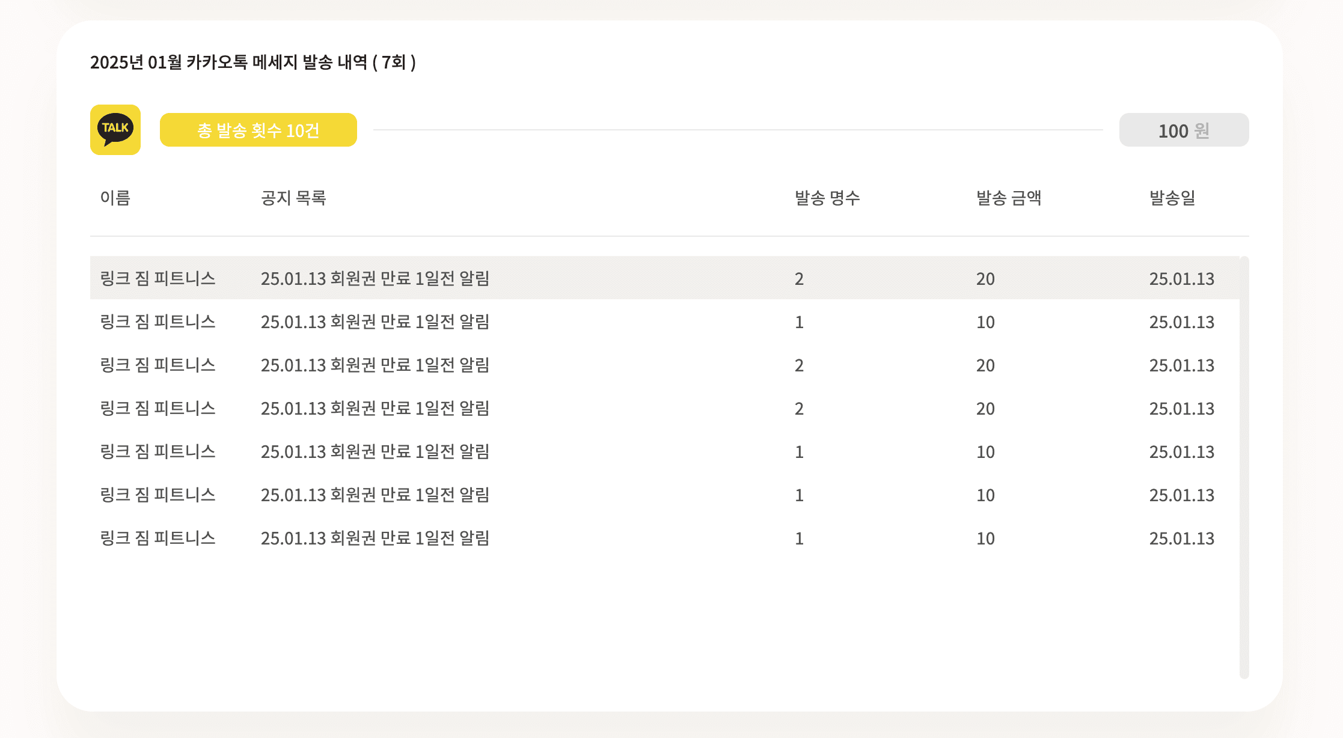Click the vertical scrollbar of the list
The image size is (1343, 738).
(x=1244, y=468)
